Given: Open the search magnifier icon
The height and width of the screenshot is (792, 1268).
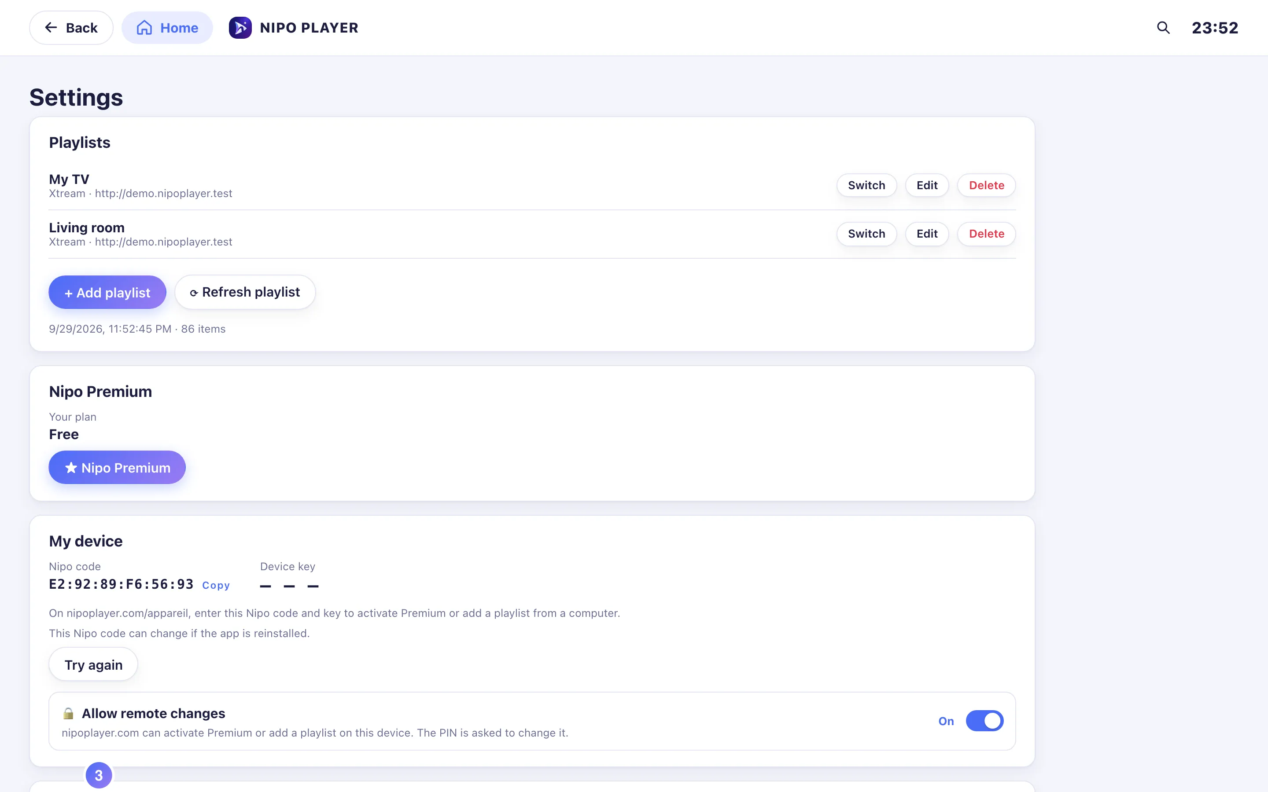Looking at the screenshot, I should click(x=1163, y=28).
